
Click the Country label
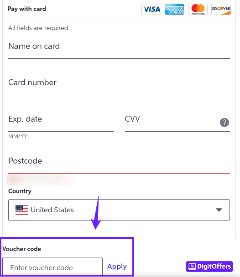tap(20, 191)
